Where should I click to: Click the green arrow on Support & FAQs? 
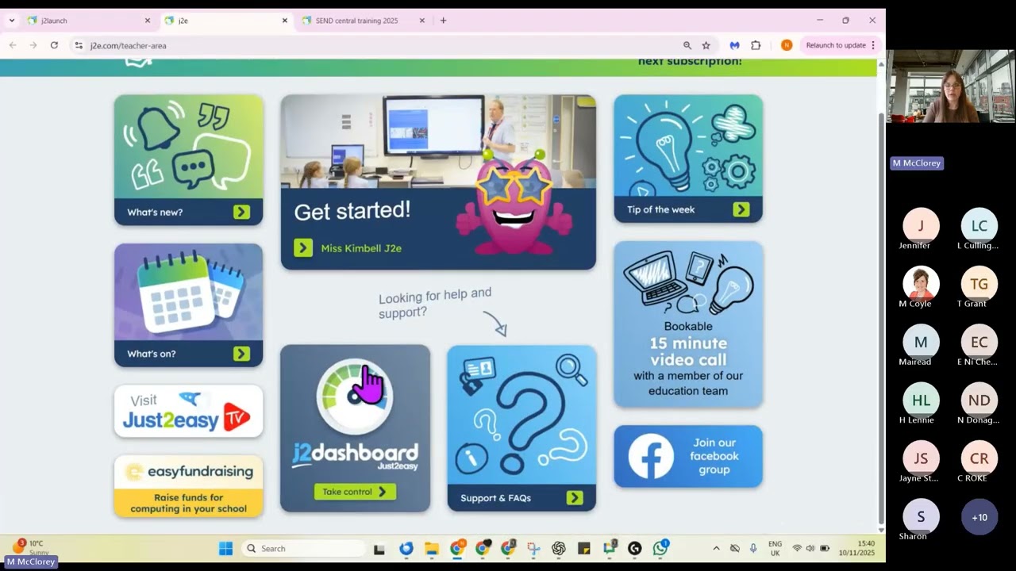click(575, 498)
